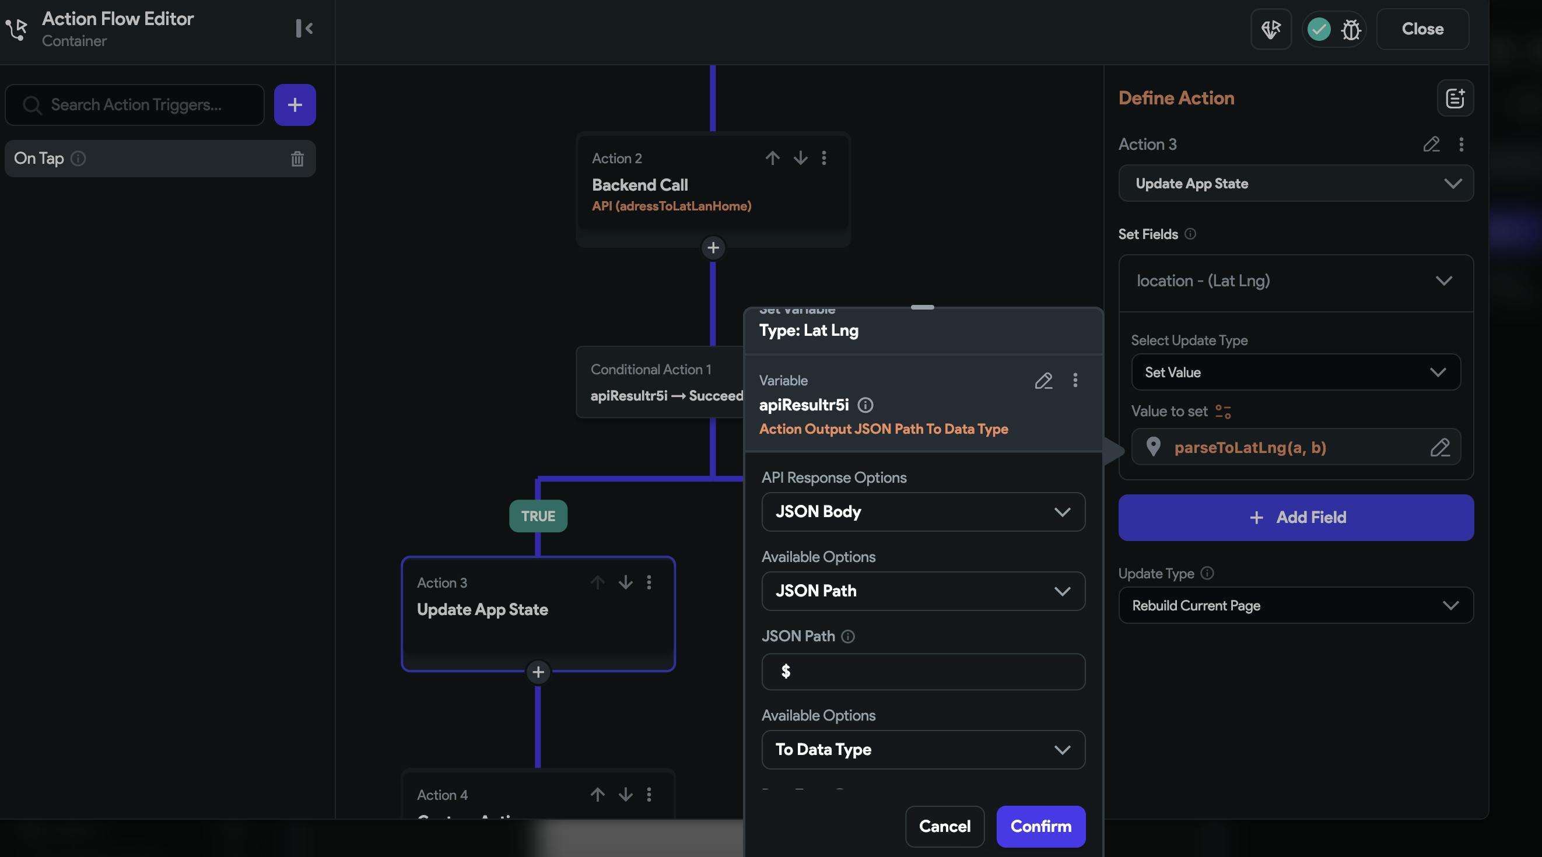Edit parseToLatLng value pencil icon

(1439, 447)
